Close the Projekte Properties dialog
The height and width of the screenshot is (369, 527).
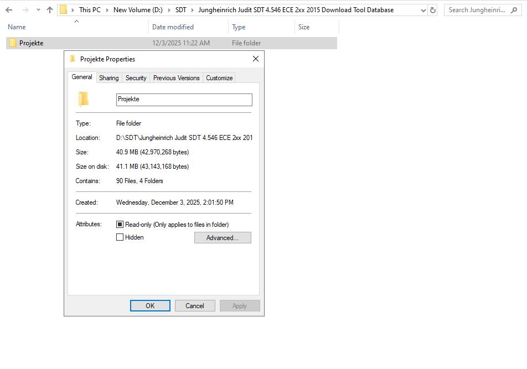pyautogui.click(x=256, y=59)
